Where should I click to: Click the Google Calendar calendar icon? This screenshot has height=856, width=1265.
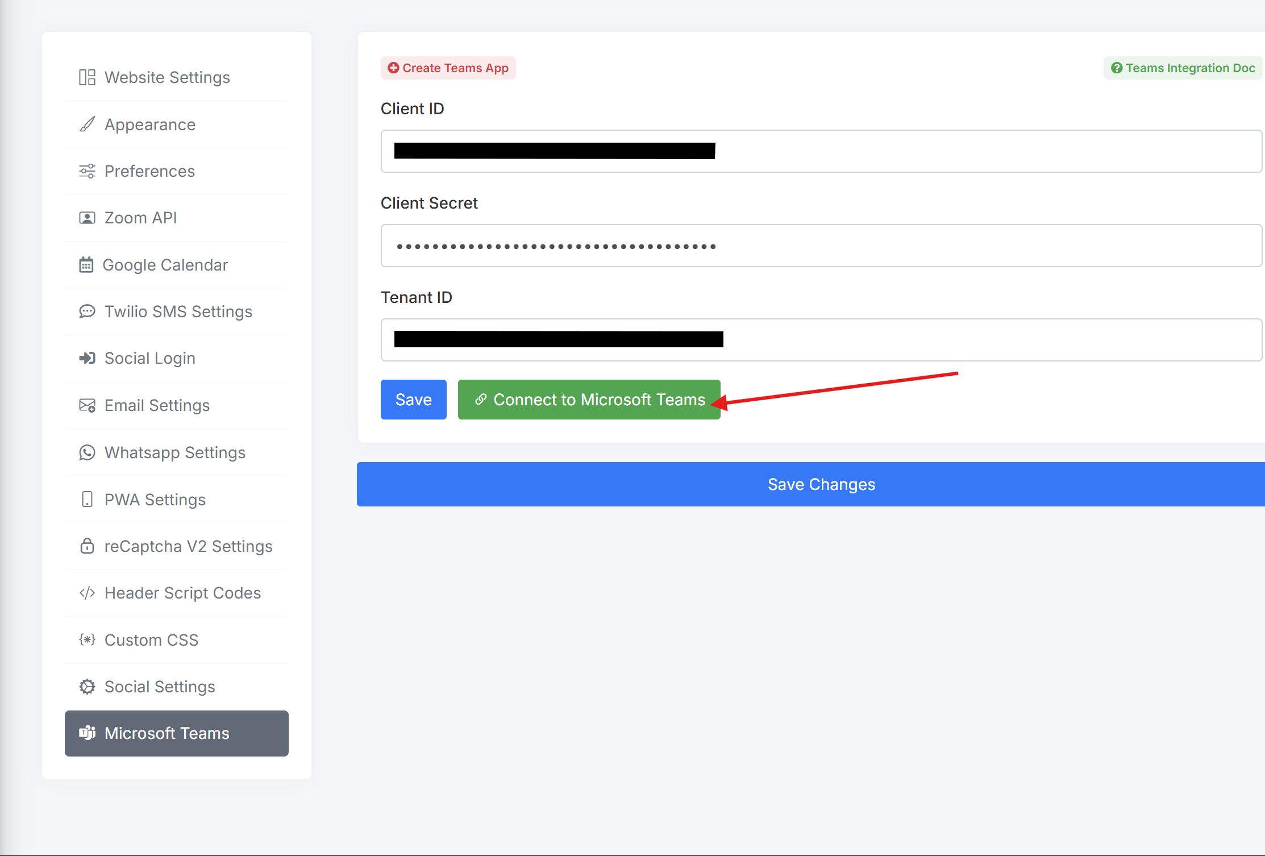tap(87, 265)
